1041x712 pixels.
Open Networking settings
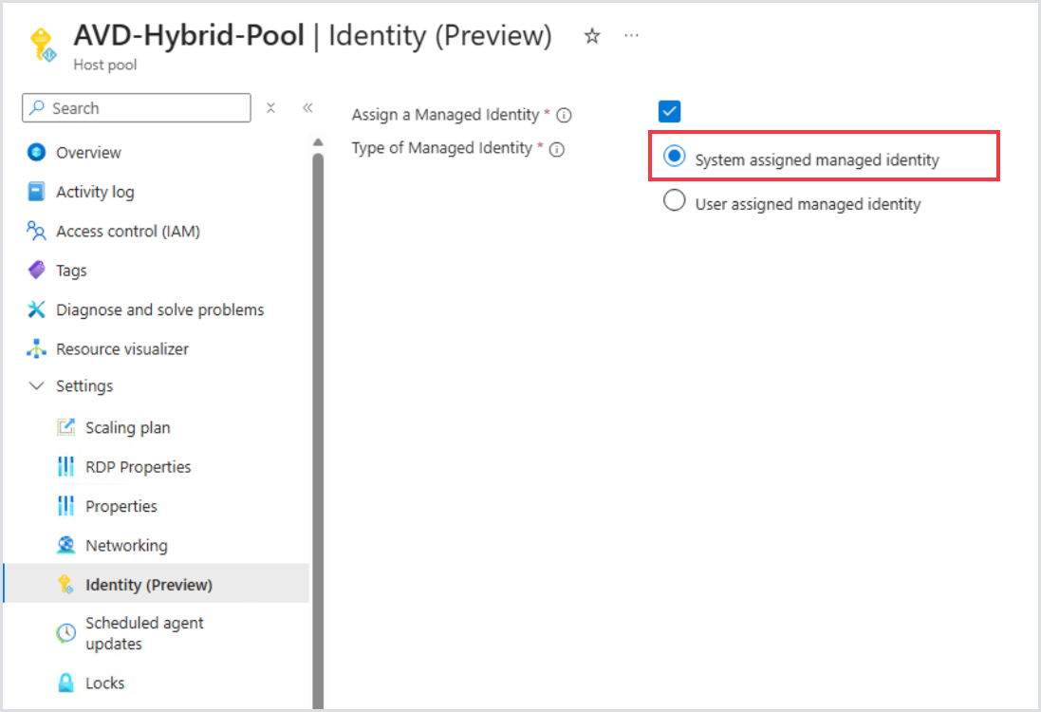126,545
